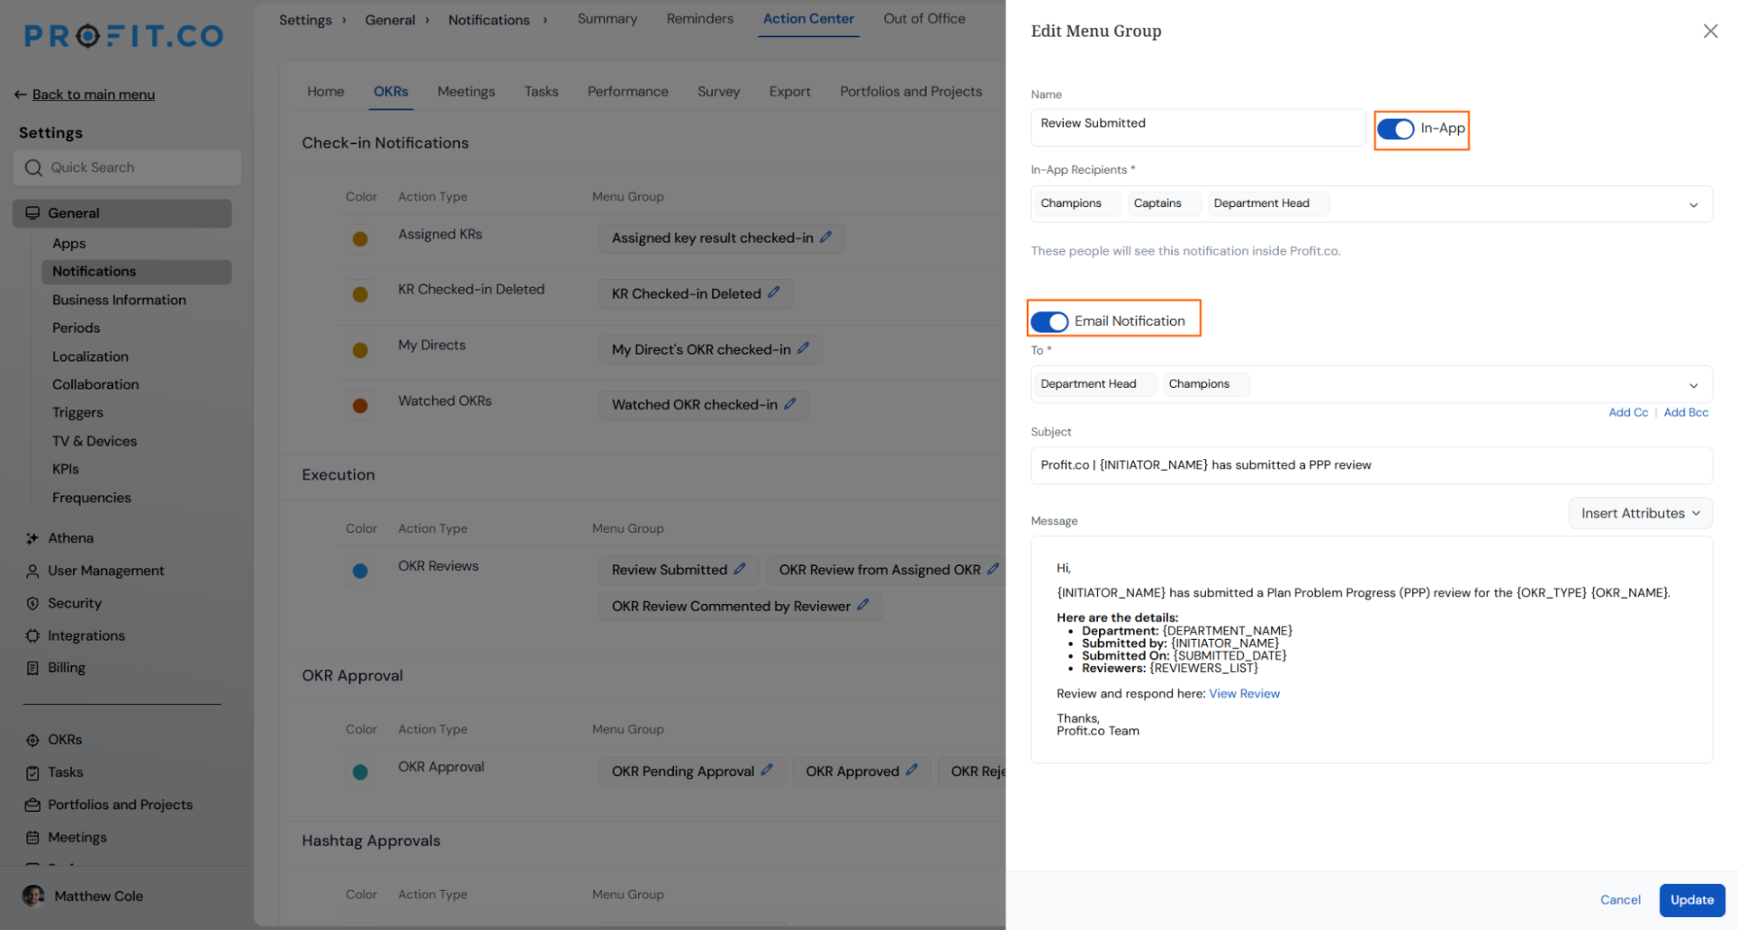The height and width of the screenshot is (930, 1738).
Task: Select the Action Center tab
Action: [808, 18]
